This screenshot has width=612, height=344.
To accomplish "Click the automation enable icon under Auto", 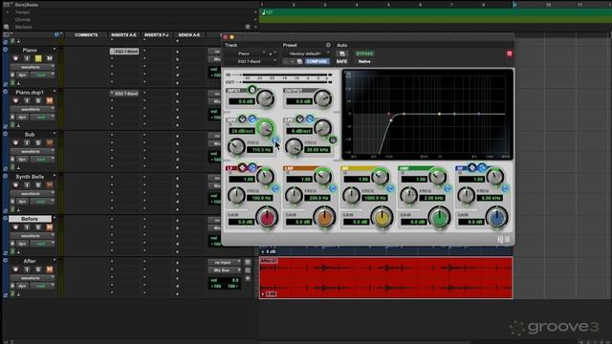I will point(342,54).
